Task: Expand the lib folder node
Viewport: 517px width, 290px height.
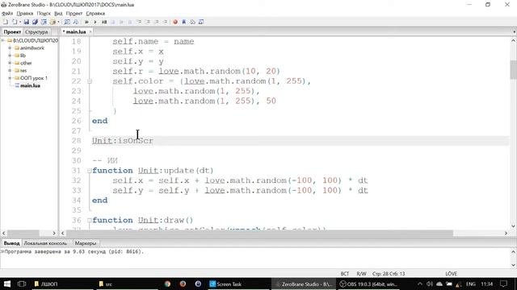Action: 10,56
